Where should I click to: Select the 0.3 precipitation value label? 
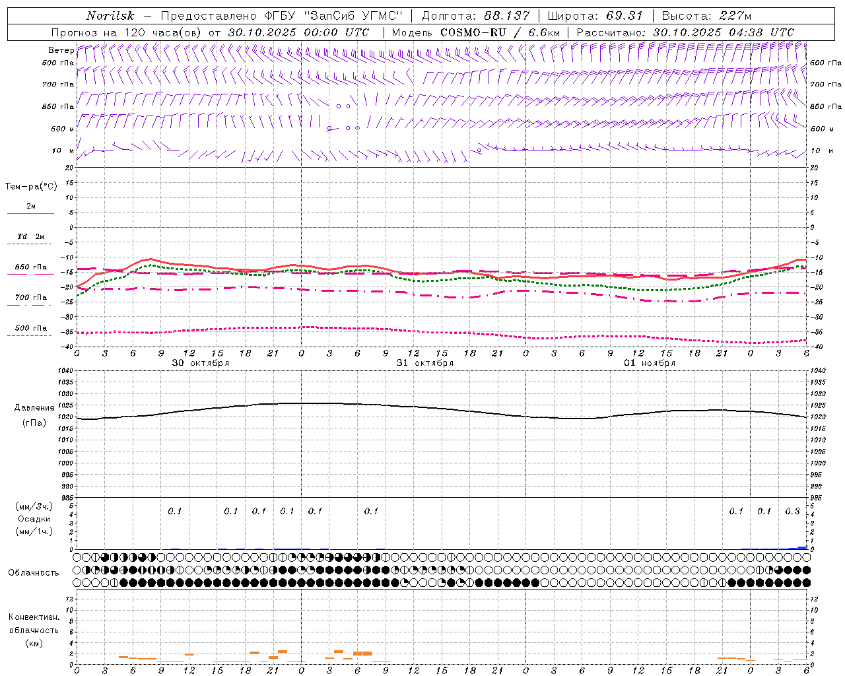pos(792,511)
